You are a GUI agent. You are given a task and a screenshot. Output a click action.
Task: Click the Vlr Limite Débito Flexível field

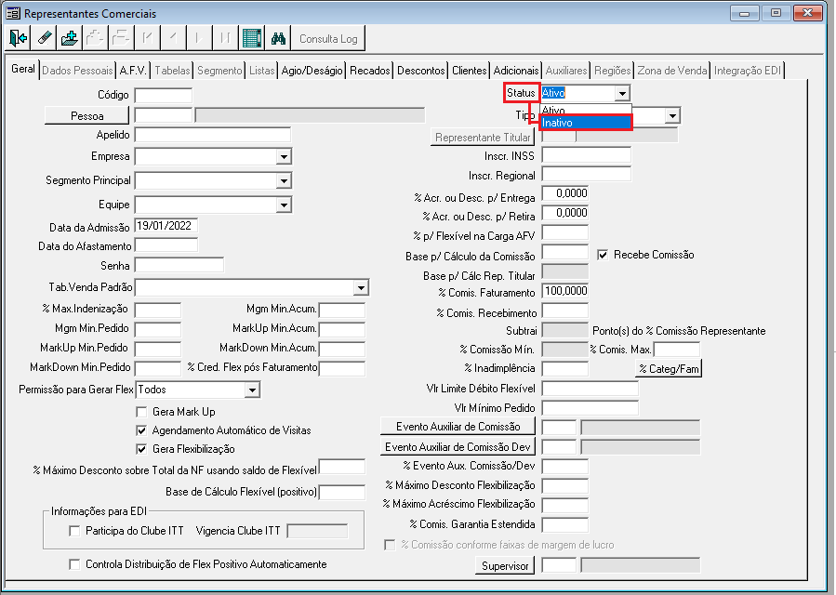click(590, 388)
